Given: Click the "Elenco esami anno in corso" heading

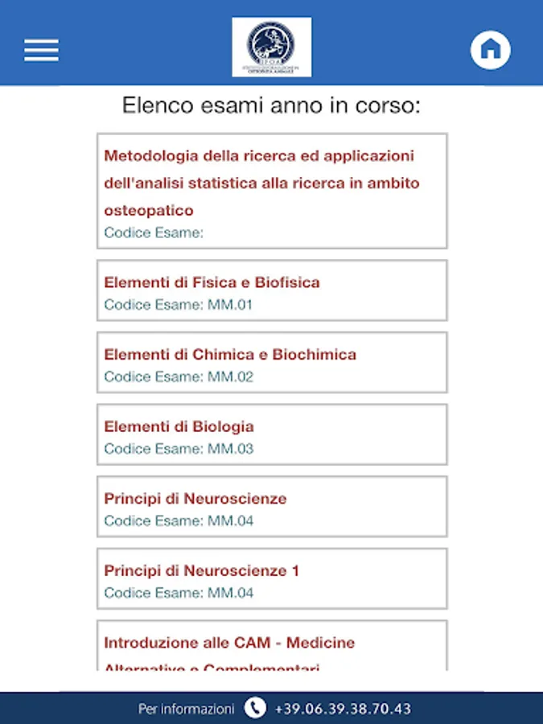Looking at the screenshot, I should click(271, 105).
